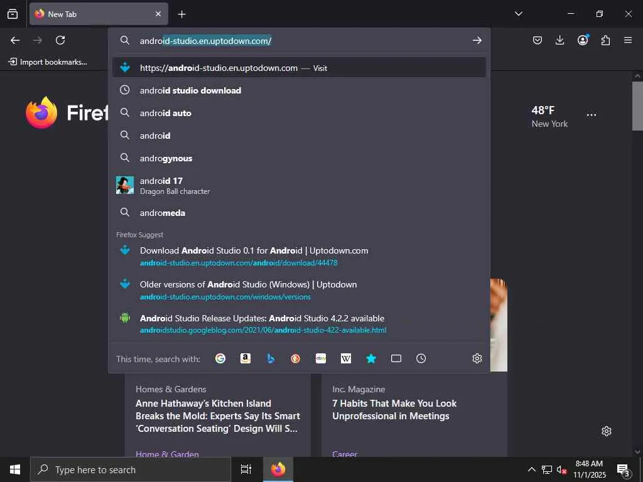643x482 pixels.
Task: Click 'Home & Garden' topic link
Action: coord(167,454)
